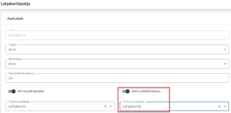
Task: Toggle the Voi myydä kassalla switch
Action: 12,91
